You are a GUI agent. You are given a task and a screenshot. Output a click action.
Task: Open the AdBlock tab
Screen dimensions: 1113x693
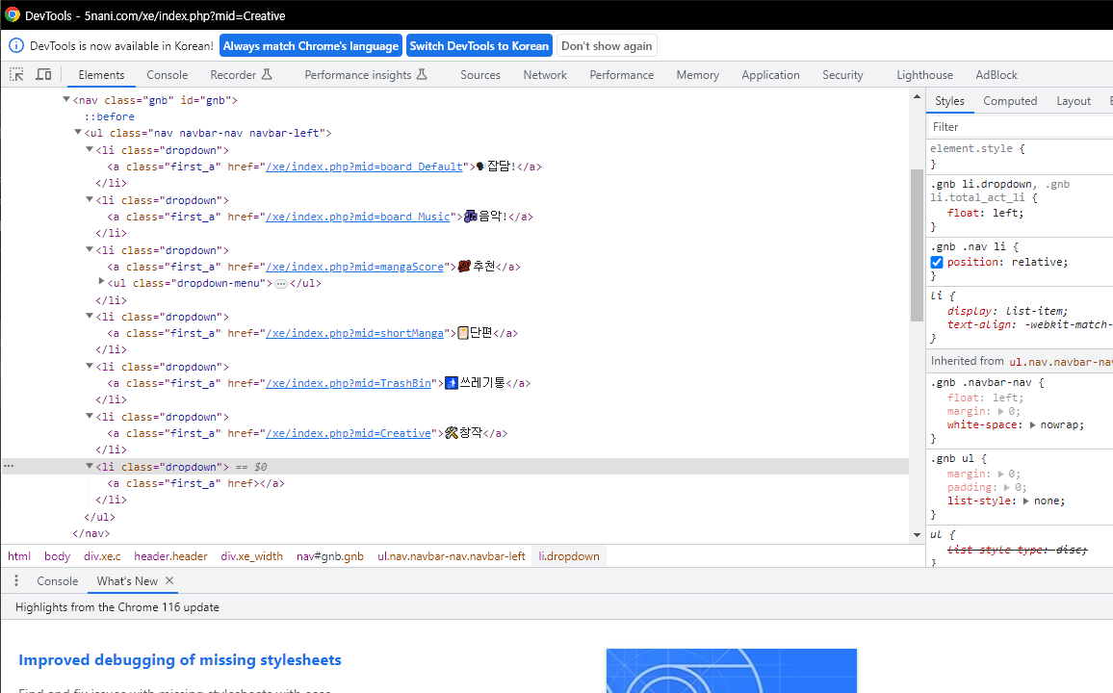997,74
